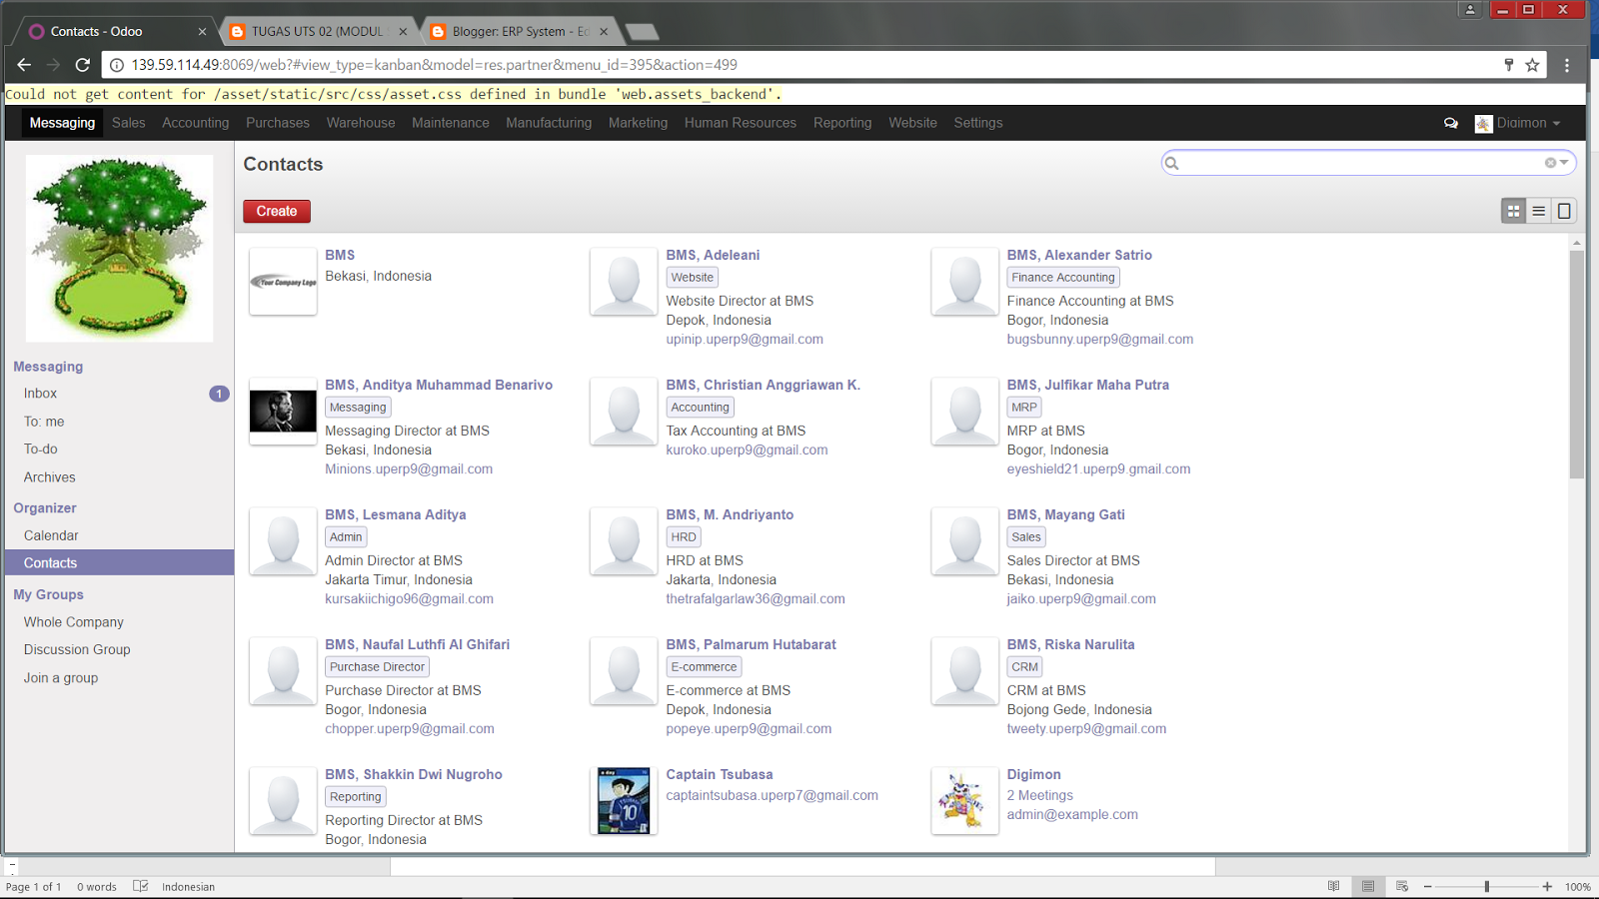The image size is (1599, 899).
Task: Click the company tree logo image
Action: click(x=119, y=249)
